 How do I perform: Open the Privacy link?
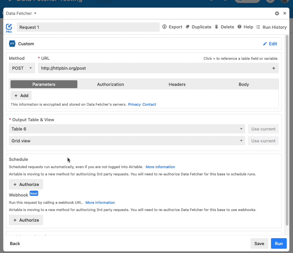pos(134,104)
